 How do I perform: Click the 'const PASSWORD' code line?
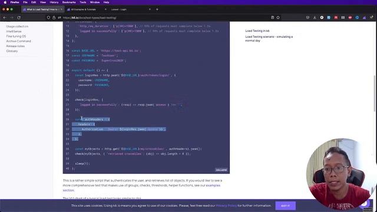99,61
